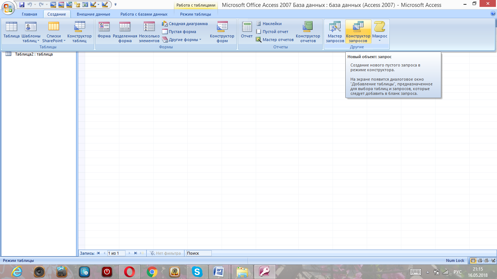
Task: Launch the Мастер отчетов report wizard
Action: (275, 40)
